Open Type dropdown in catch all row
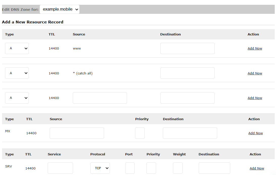The height and width of the screenshot is (175, 276). (17, 73)
